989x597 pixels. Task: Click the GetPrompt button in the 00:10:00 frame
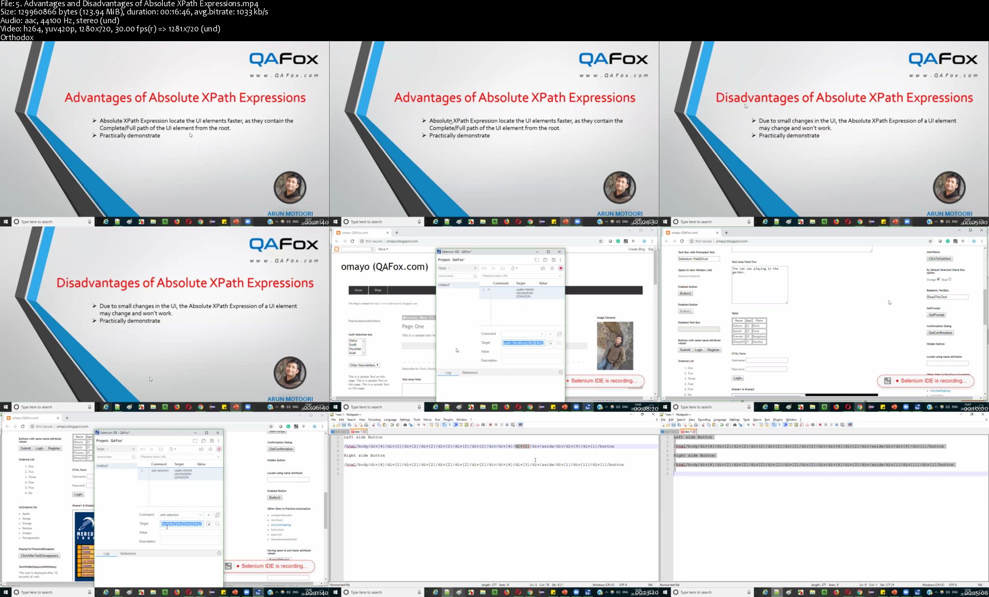(x=936, y=314)
